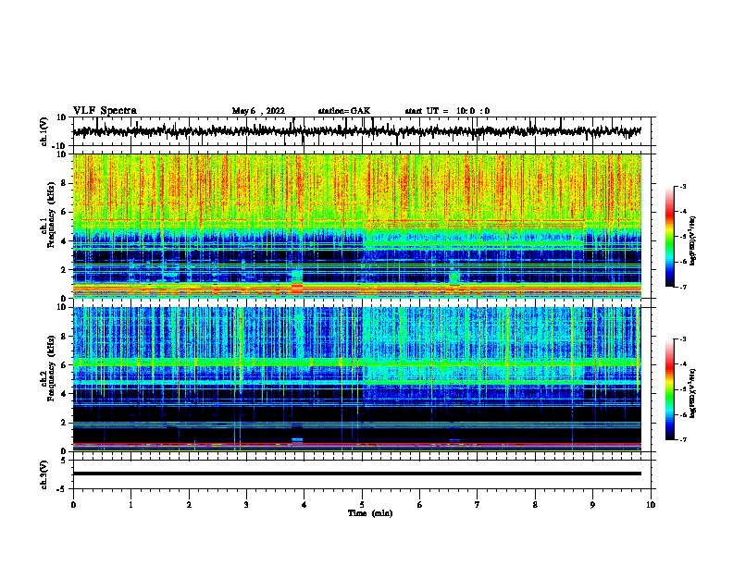Click the ch.2 spectrogram color bar
This screenshot has height=566, width=733.
(669, 389)
